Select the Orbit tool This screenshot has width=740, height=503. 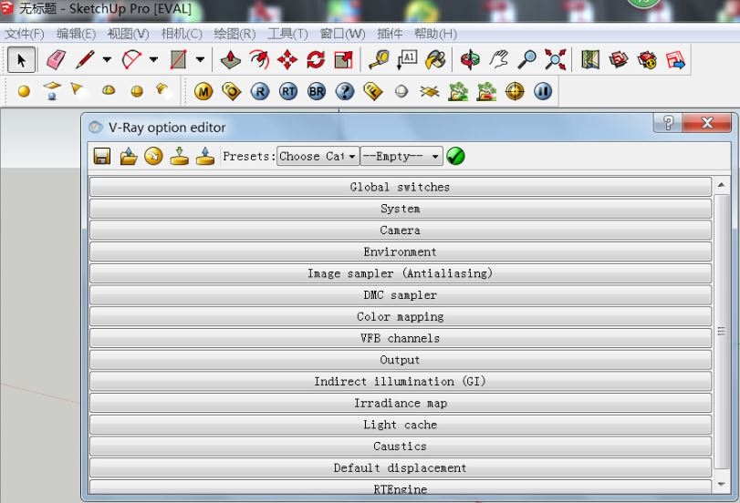pyautogui.click(x=470, y=60)
